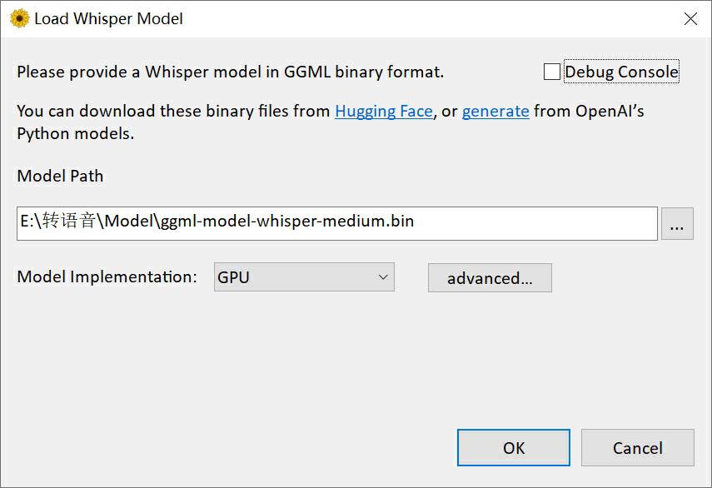Open the Hugging Face link
The image size is (712, 488).
(384, 111)
